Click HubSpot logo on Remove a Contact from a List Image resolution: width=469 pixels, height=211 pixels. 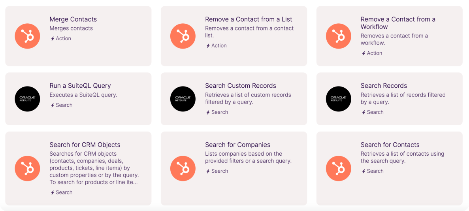(183, 36)
